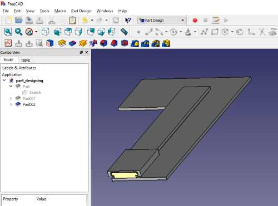278x206 pixels.
Task: Click the Linear Pattern icon
Action: (x=145, y=43)
